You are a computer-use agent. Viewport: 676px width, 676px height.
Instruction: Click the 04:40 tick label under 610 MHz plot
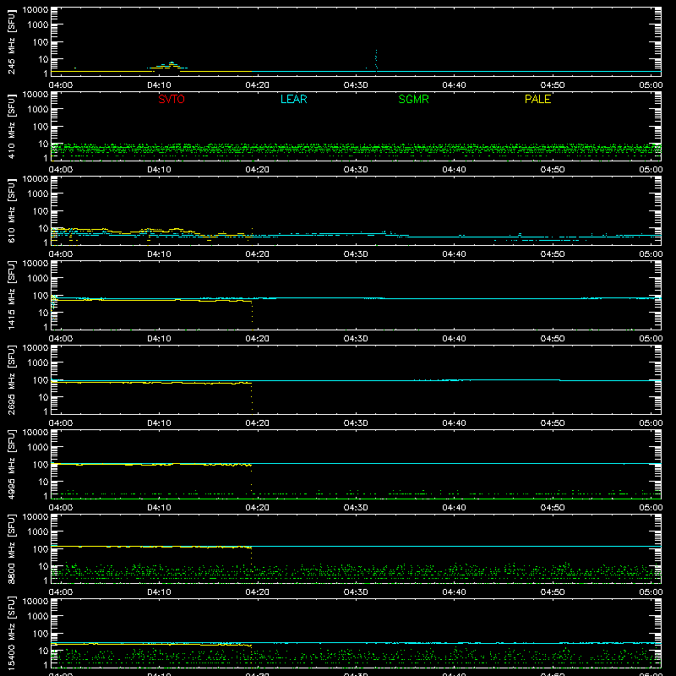point(454,254)
